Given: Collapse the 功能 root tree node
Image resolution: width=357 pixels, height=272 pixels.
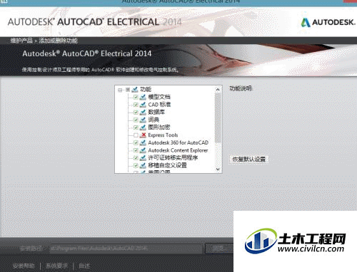Looking at the screenshot, I should click(x=120, y=90).
